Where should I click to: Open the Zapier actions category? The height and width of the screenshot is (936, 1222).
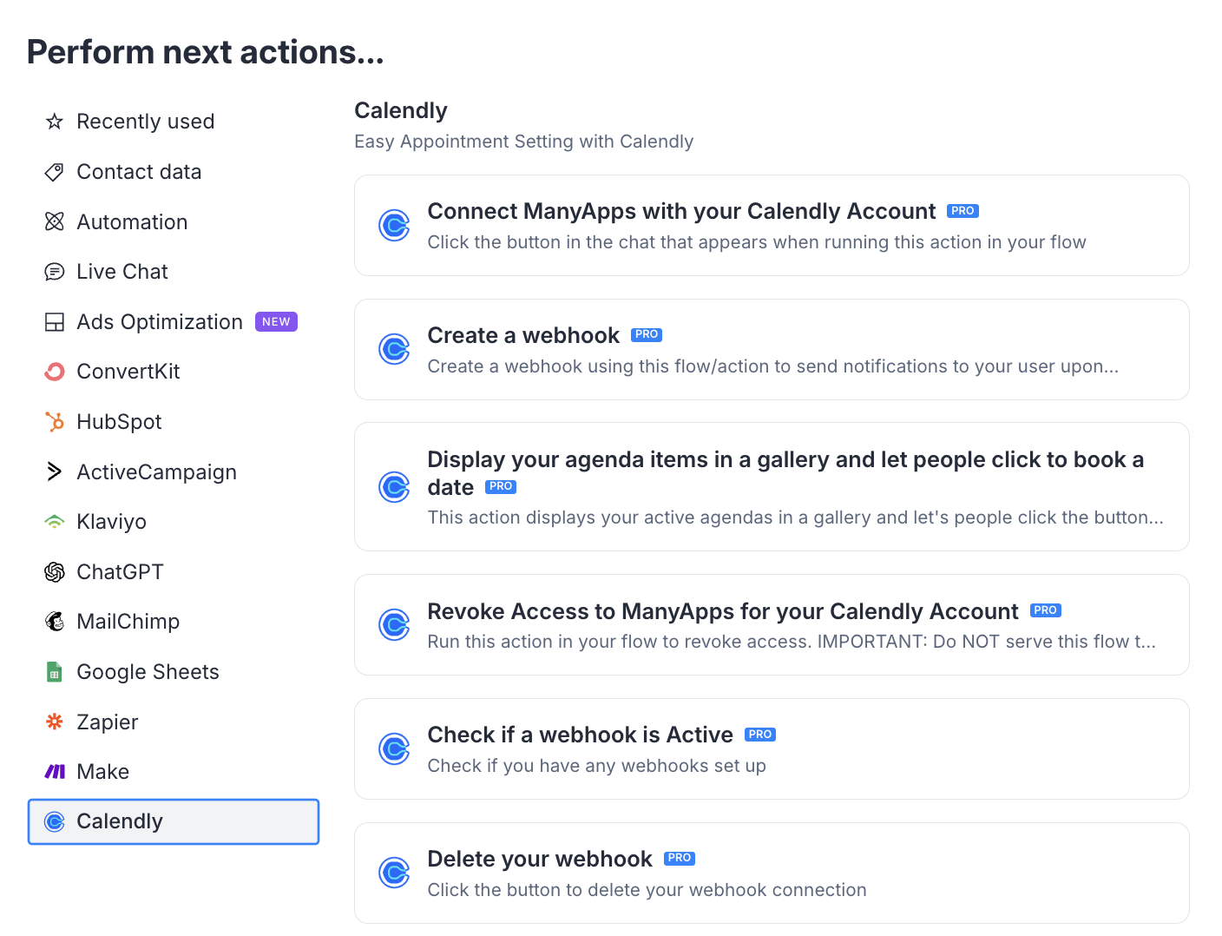[x=107, y=722]
